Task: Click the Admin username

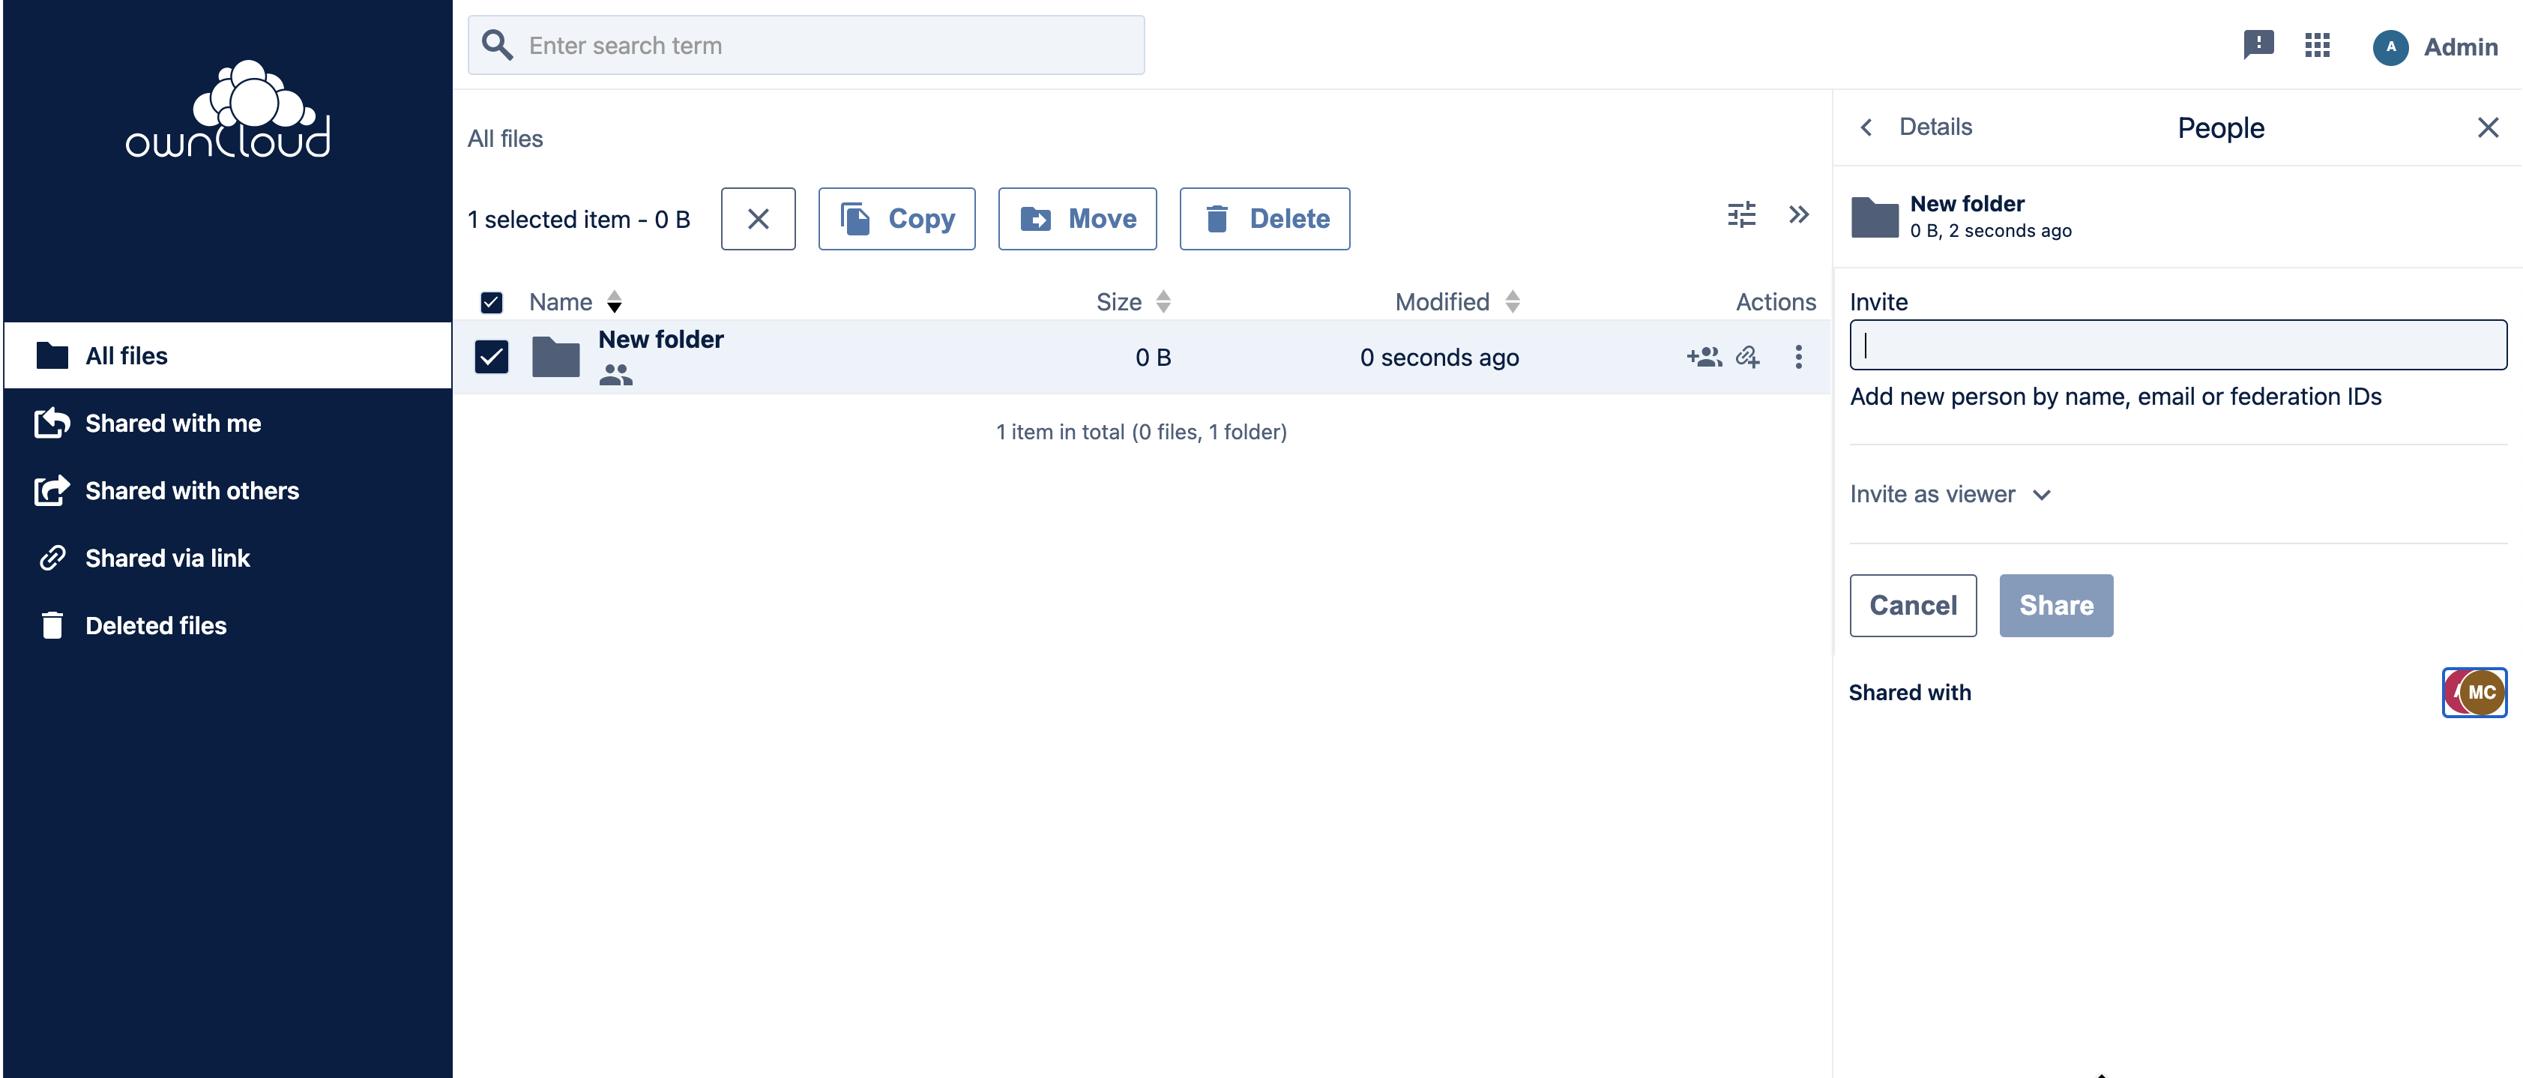Action: pyautogui.click(x=2460, y=47)
